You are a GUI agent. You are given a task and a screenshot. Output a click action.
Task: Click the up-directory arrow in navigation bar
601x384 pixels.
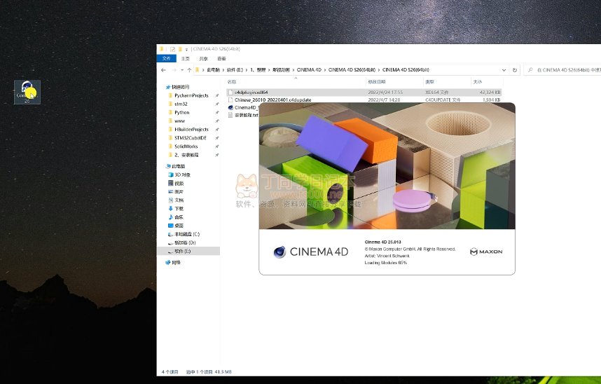189,70
